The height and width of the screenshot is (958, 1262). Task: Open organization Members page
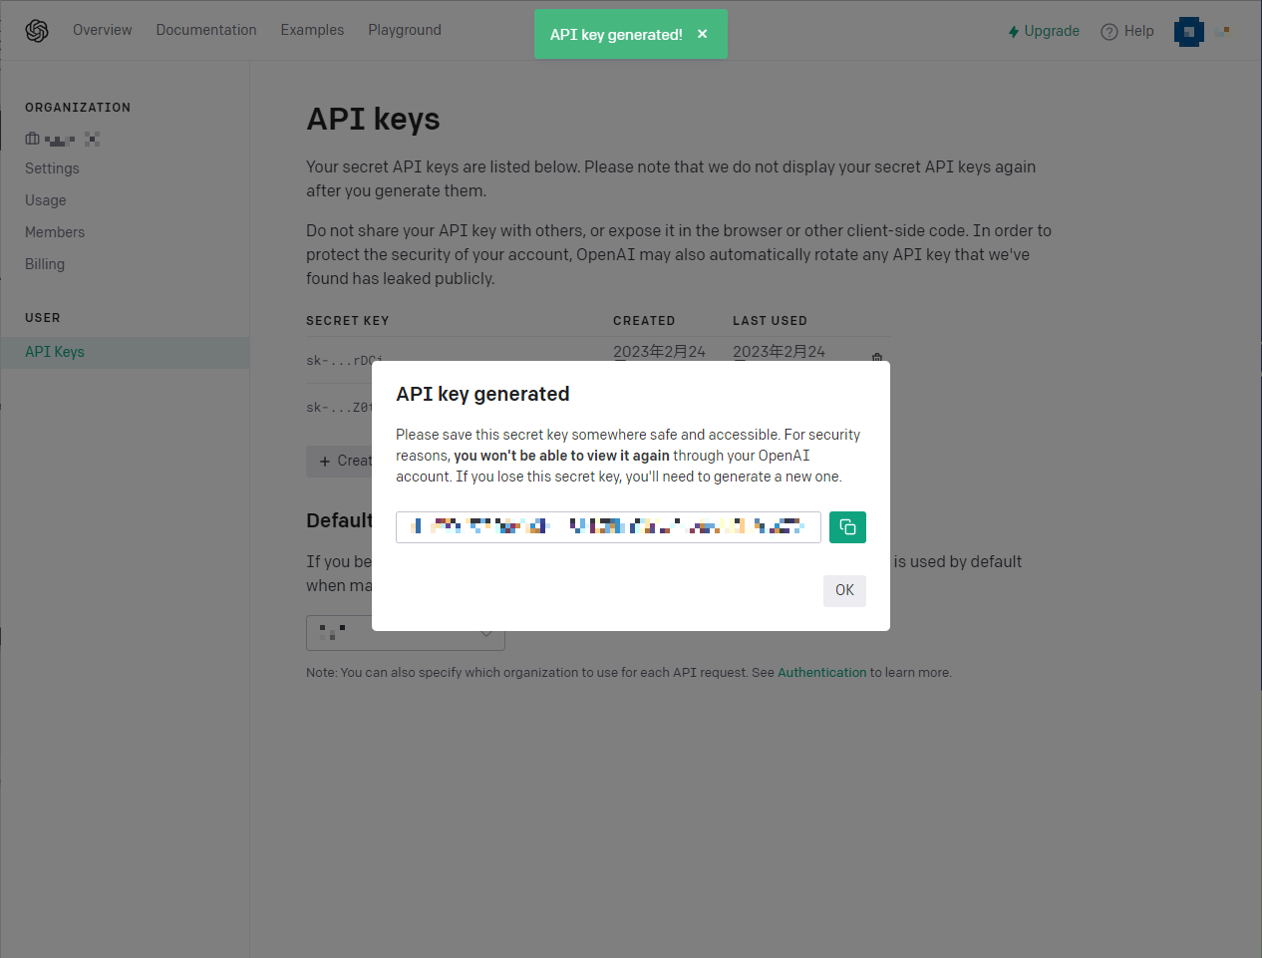[x=55, y=231]
